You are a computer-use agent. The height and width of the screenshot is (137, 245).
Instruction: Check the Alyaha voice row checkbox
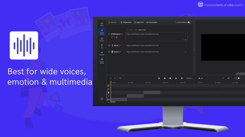click(109, 52)
